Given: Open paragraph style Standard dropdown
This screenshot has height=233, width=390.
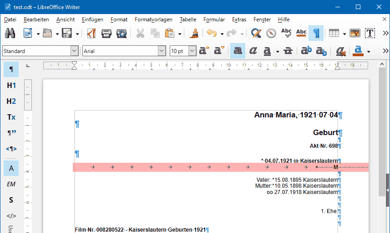Looking at the screenshot, I should pyautogui.click(x=74, y=51).
